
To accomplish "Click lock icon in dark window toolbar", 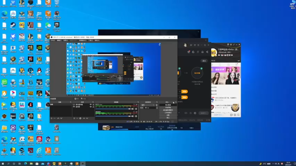I will (x=193, y=52).
